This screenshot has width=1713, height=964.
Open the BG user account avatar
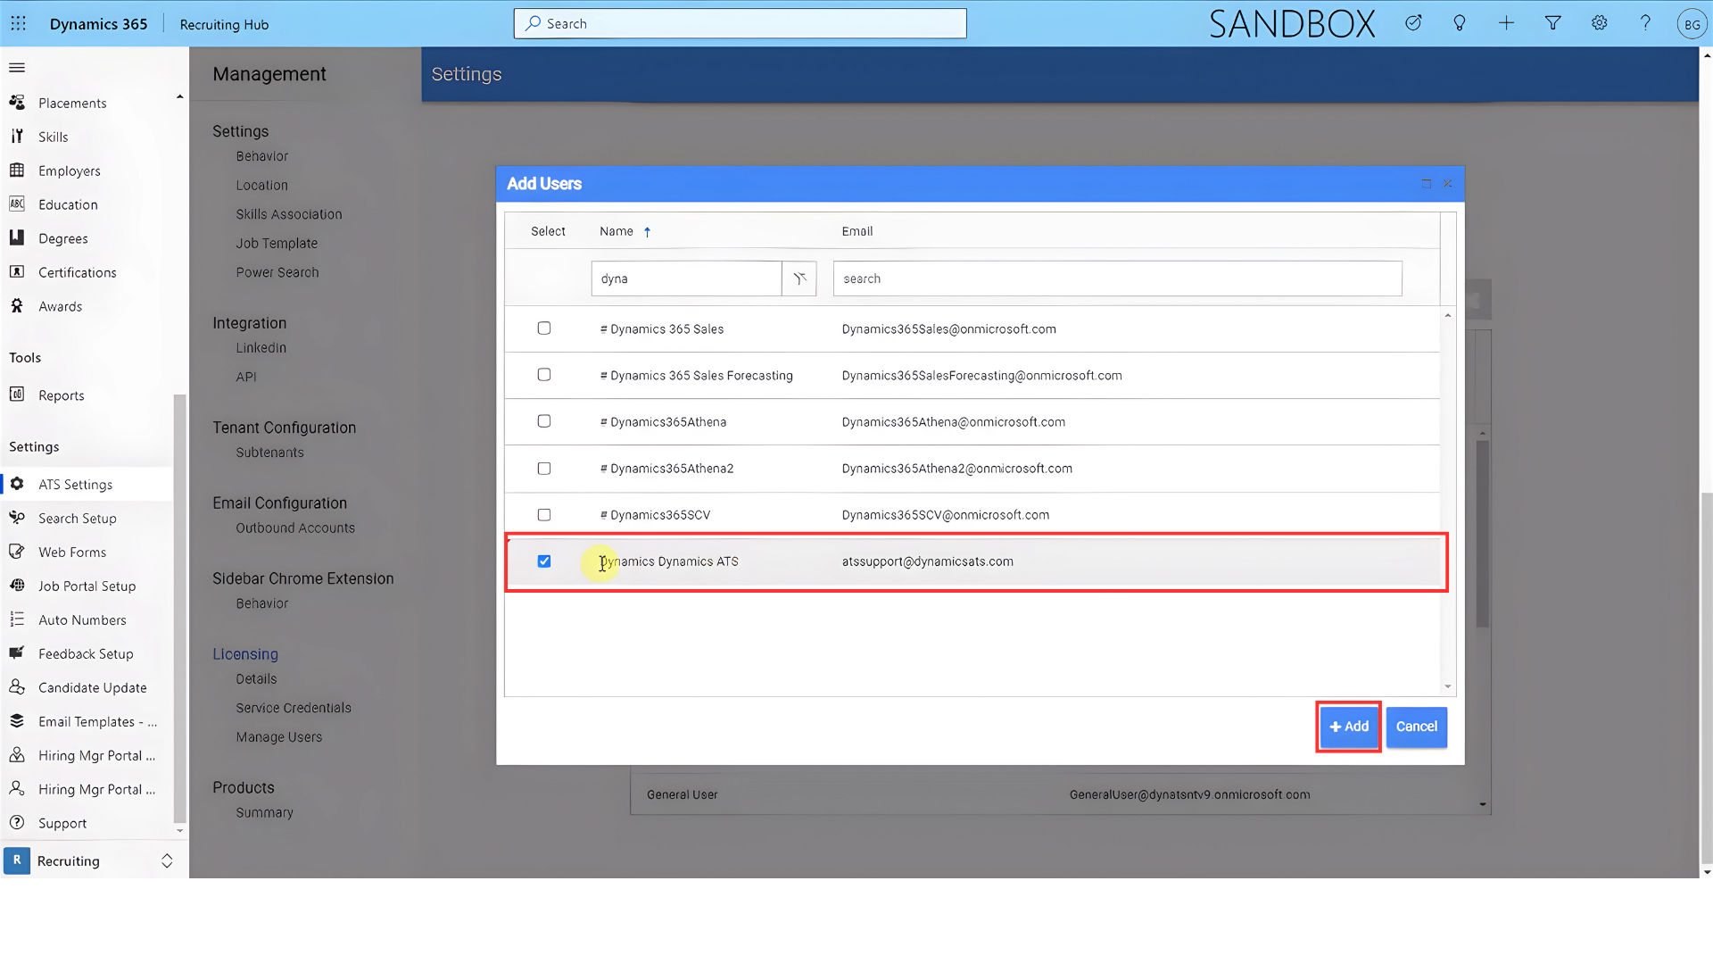tap(1692, 24)
